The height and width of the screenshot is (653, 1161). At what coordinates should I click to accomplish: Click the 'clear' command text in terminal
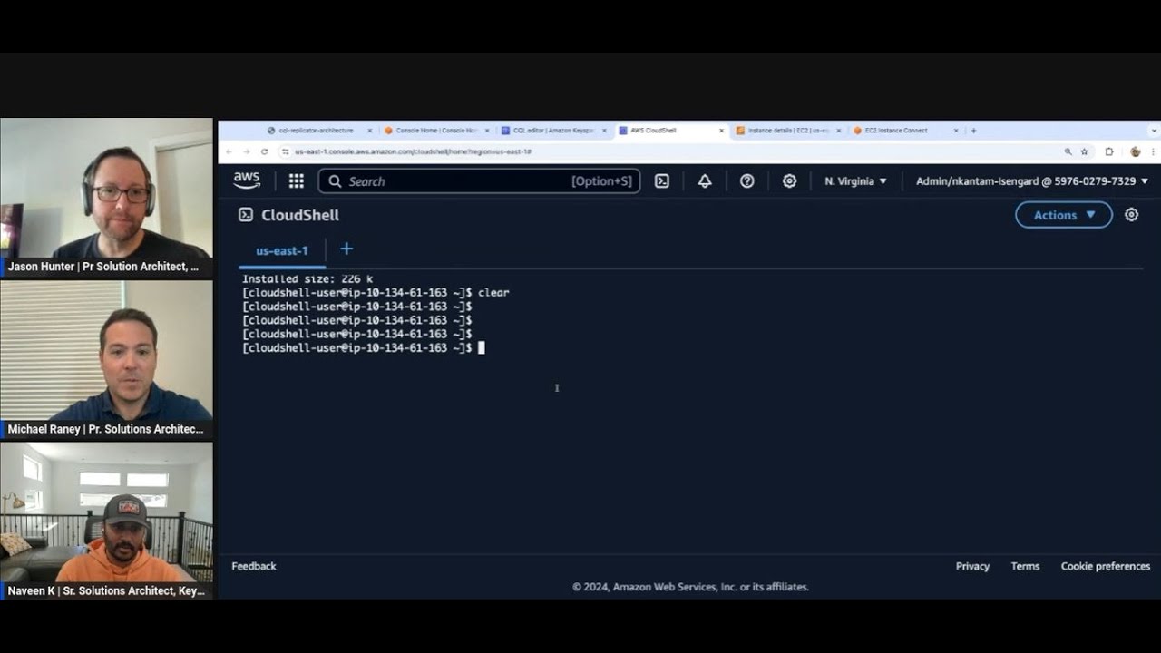493,293
